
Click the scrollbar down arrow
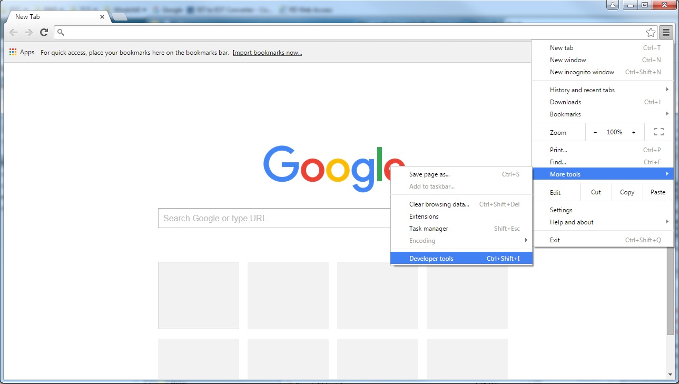click(670, 375)
